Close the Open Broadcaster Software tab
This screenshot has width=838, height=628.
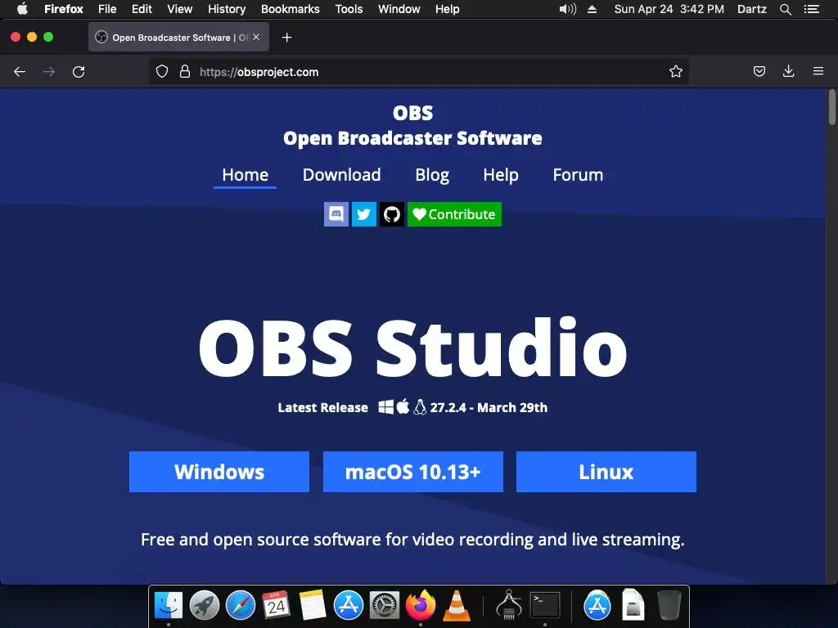click(x=256, y=37)
